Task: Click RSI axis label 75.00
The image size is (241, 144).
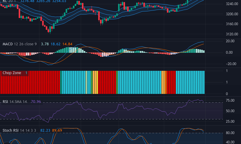Action: coord(230,100)
